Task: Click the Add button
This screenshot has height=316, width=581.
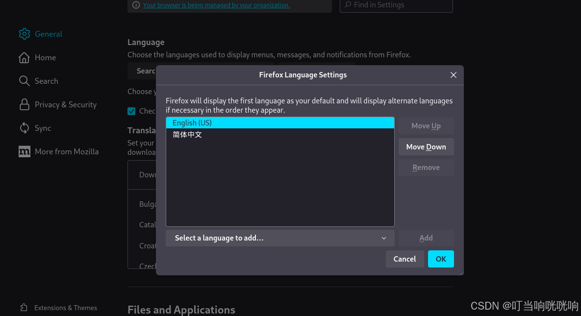Action: (x=426, y=238)
